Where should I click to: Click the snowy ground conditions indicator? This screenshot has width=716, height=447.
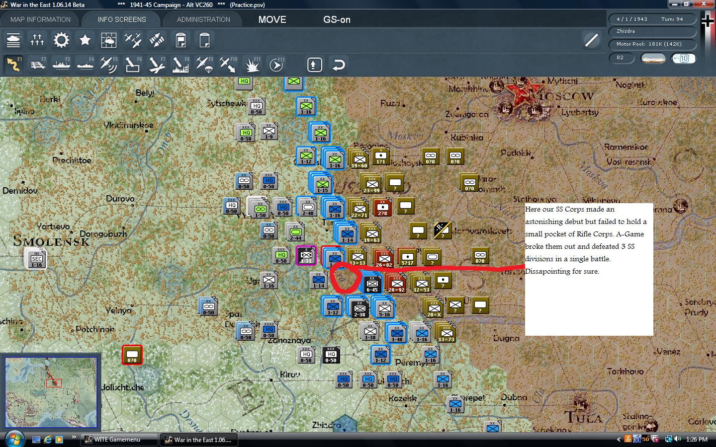653,58
